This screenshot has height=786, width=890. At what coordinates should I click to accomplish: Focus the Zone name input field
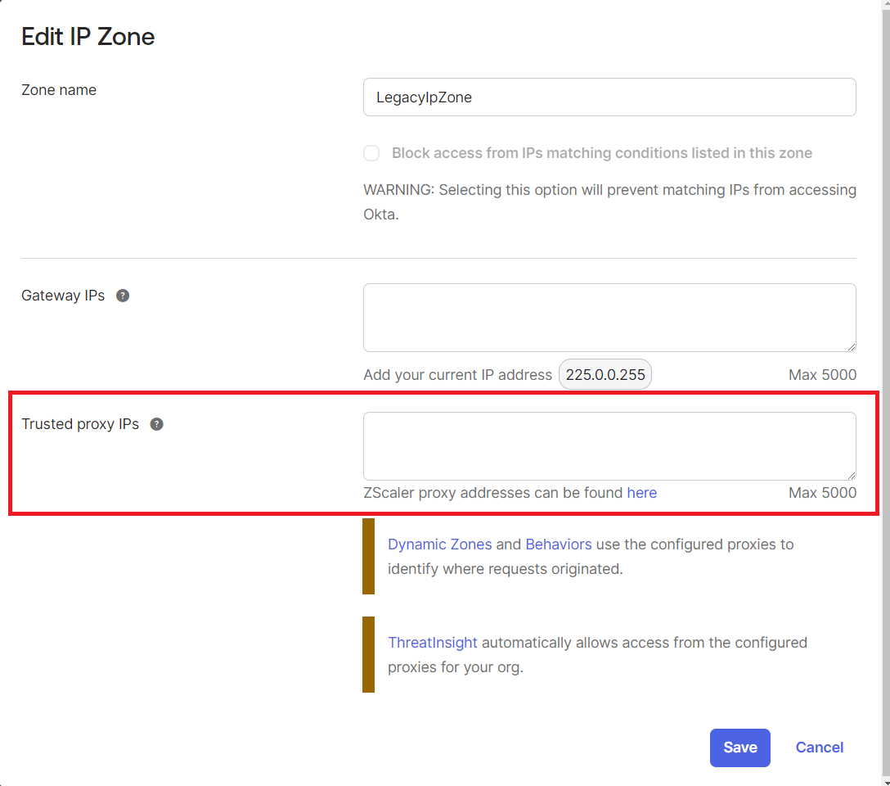tap(609, 97)
